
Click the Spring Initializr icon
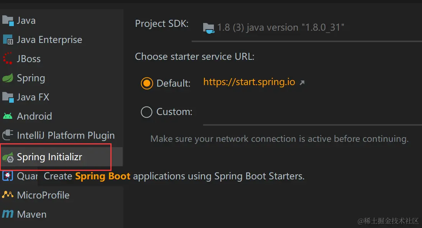pyautogui.click(x=8, y=157)
